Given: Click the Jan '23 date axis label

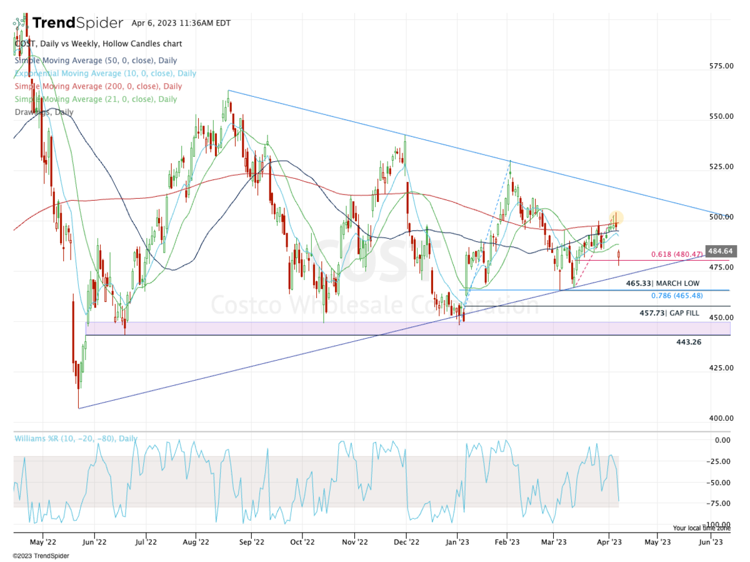Looking at the screenshot, I should coord(457,544).
